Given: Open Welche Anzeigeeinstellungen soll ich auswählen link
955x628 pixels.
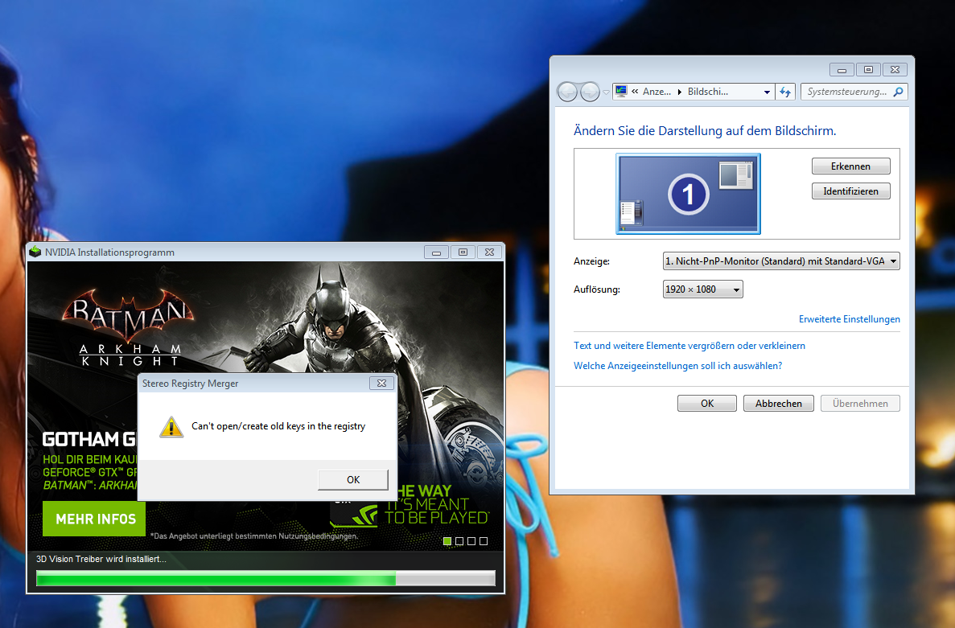Looking at the screenshot, I should 678,366.
